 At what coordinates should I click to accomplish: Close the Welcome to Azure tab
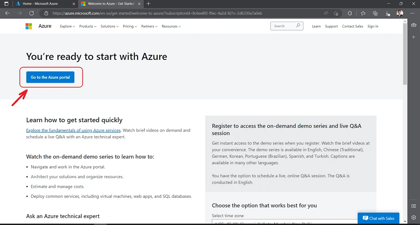[139, 4]
